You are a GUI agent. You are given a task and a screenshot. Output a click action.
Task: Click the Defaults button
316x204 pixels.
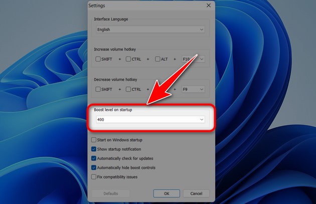pyautogui.click(x=111, y=193)
